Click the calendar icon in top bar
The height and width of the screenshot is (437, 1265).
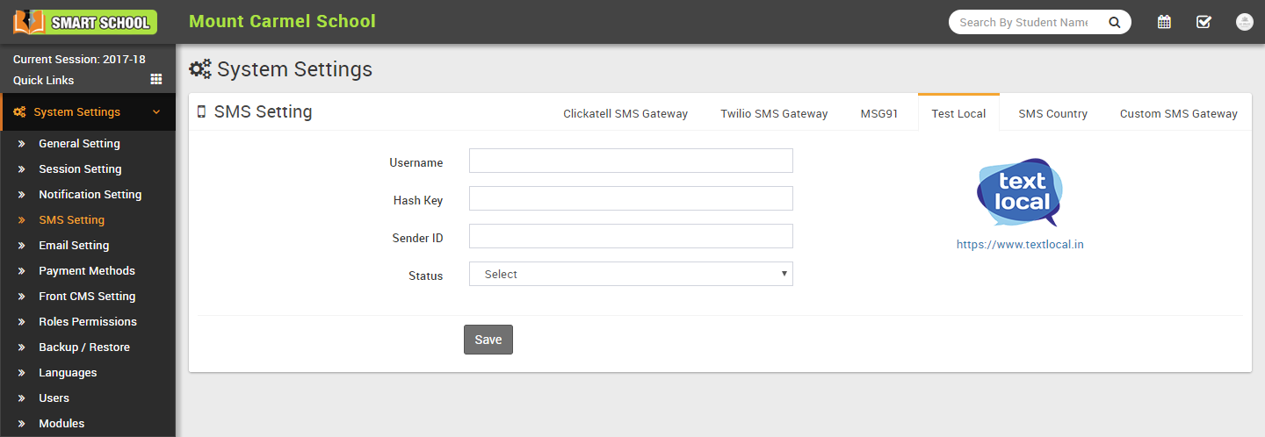pos(1164,22)
